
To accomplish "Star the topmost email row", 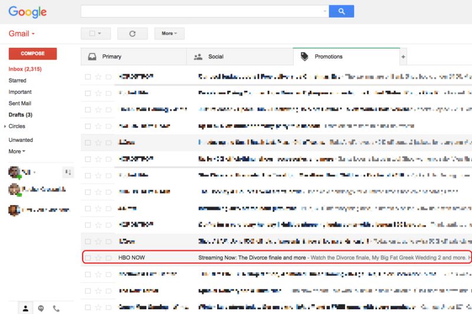I will [98, 77].
